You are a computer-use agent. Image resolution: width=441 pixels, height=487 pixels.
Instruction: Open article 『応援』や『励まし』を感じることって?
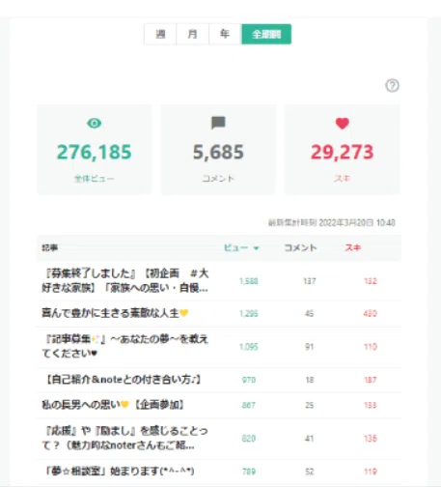point(125,438)
